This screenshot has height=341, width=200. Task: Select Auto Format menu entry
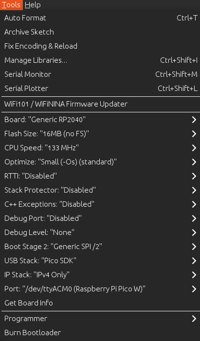100,18
